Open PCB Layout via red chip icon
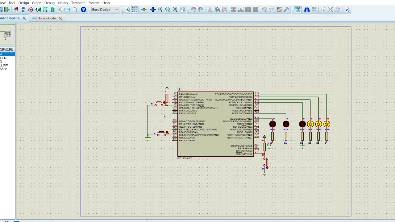This screenshot has width=395, height=222. click(x=31, y=10)
